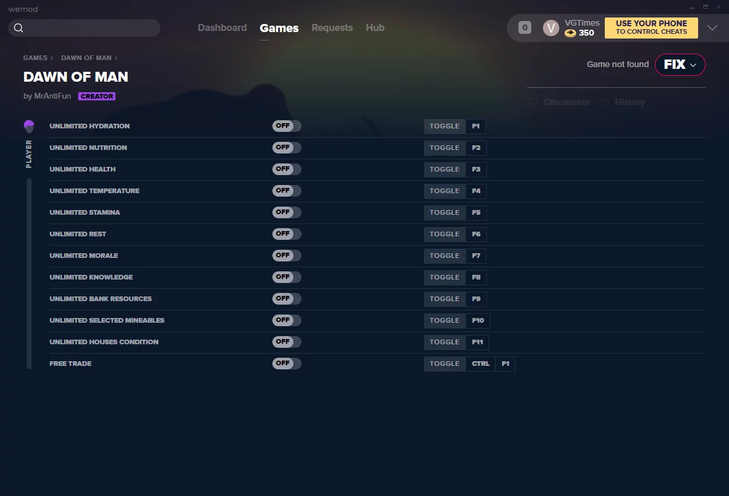
Task: Click Use Your Phone to control cheats
Action: (651, 28)
